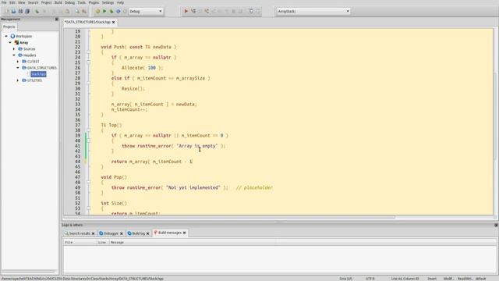The image size is (499, 281).
Task: Click the Message column header
Action: tap(193, 243)
